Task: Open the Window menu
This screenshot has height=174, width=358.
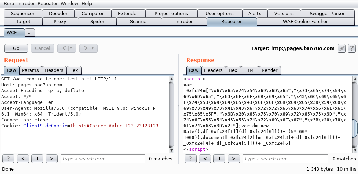Action: pyautogui.click(x=70, y=4)
